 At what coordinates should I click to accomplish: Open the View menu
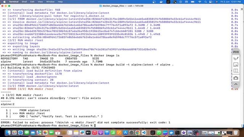pyautogui.click(x=40, y=2)
